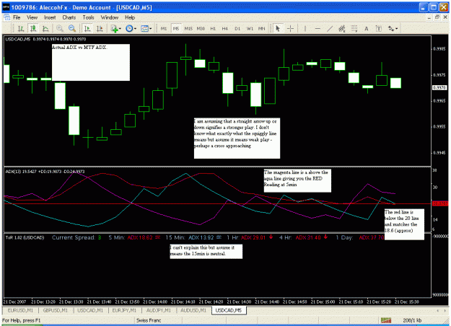This screenshot has width=451, height=326.
Task: Toggle chart shift from right edge
Action: pos(100,28)
